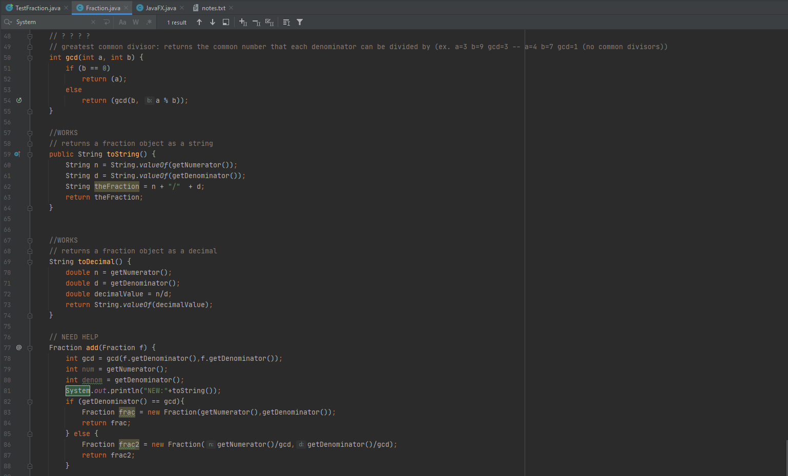The width and height of the screenshot is (788, 476).
Task: Toggle Regex (.*) search option
Action: pyautogui.click(x=149, y=22)
